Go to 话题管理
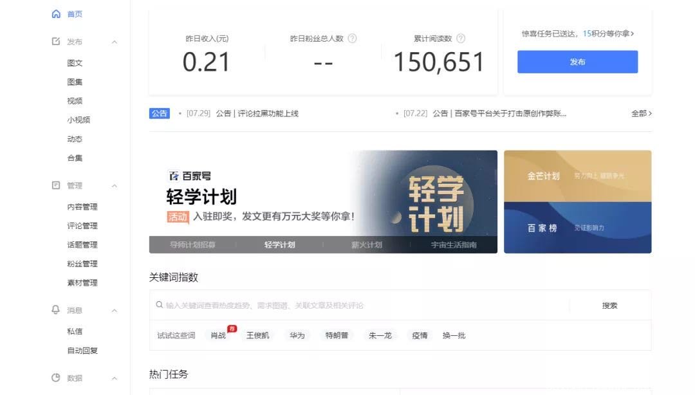 (82, 244)
